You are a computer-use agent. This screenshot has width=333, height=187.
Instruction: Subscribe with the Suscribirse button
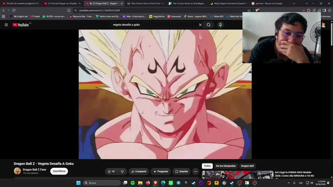pyautogui.click(x=59, y=171)
